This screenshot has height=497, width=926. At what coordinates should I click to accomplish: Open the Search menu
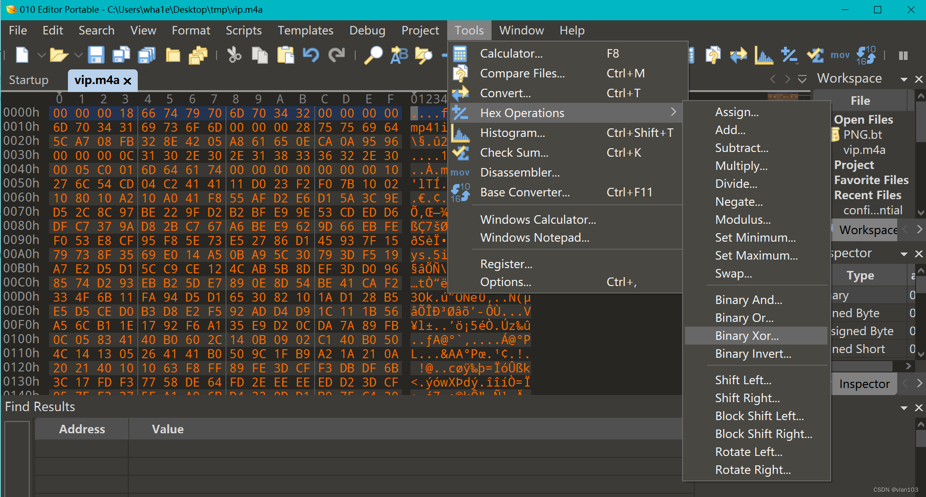coord(96,30)
